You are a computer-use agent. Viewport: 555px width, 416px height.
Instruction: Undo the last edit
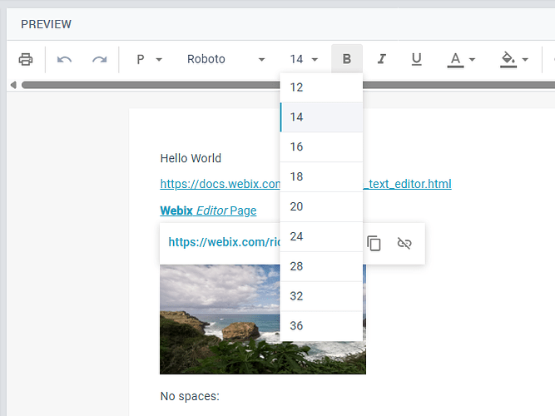[x=64, y=59]
